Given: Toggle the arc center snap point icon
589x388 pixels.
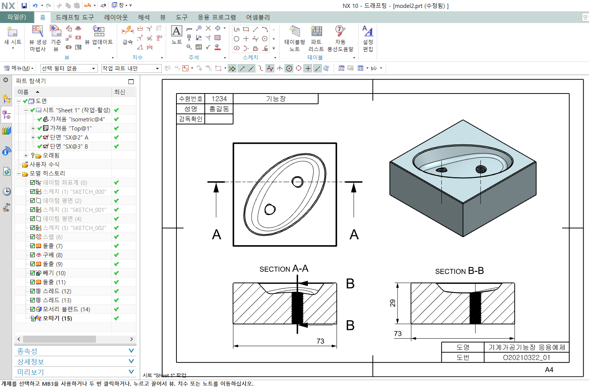Looking at the screenshot, I should 289,68.
